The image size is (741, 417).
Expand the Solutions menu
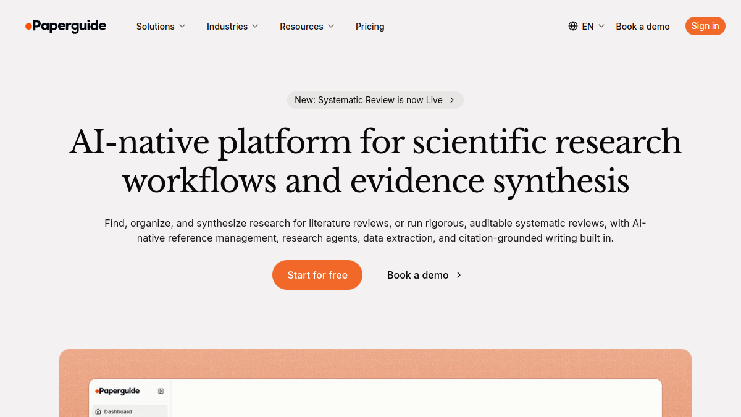pyautogui.click(x=161, y=26)
